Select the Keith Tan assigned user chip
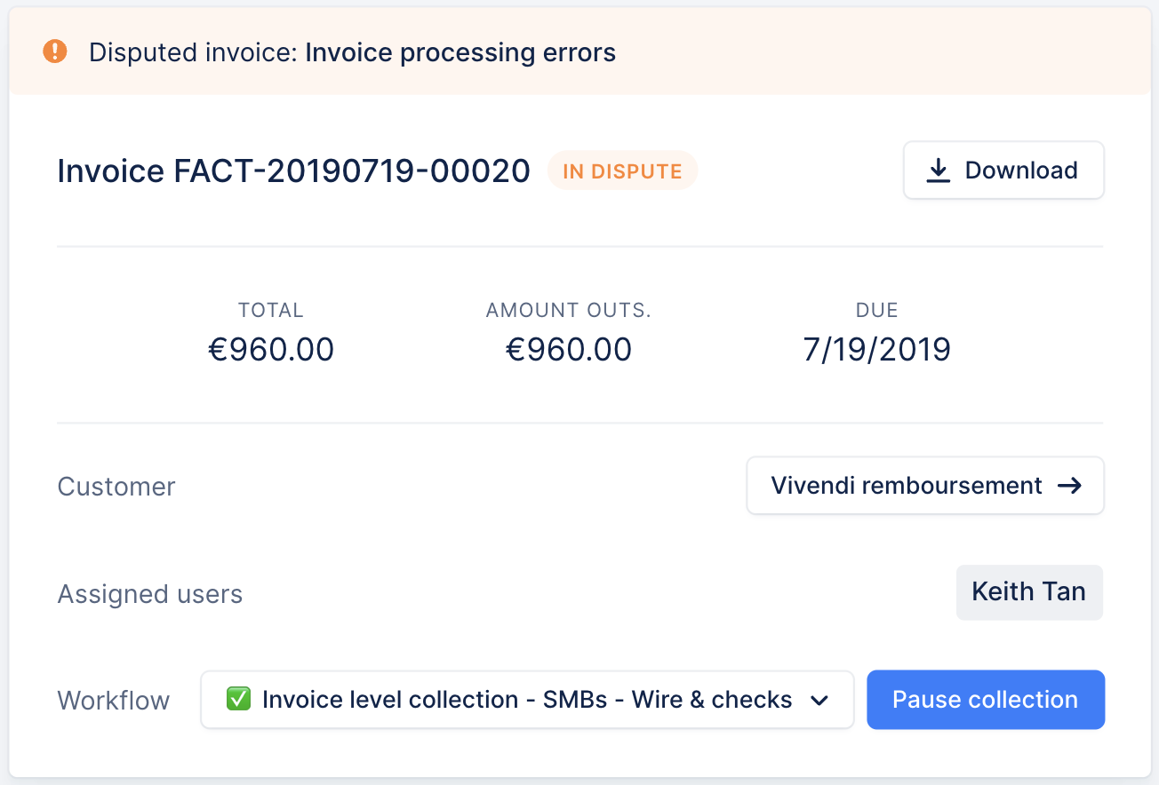 click(1028, 592)
